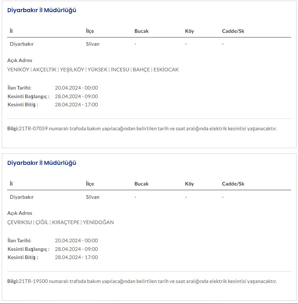Click the second Diyarbakır İl Müdürlüğü heading
This screenshot has height=304, width=298.
coord(42,163)
